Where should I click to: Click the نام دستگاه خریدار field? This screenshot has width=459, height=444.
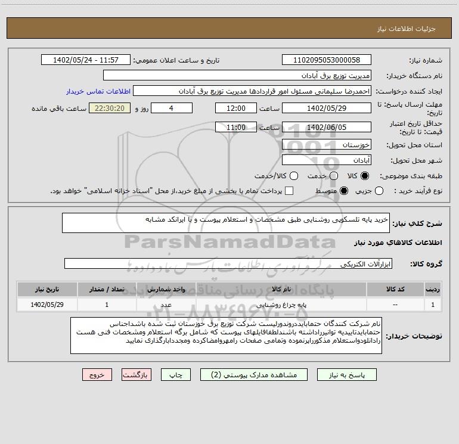tap(237, 75)
